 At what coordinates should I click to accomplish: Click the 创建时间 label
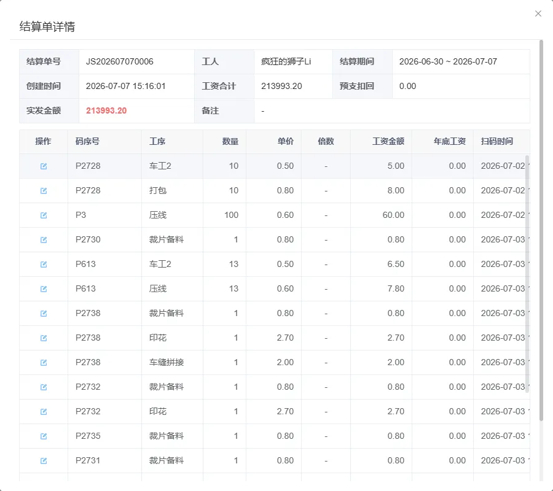(44, 87)
